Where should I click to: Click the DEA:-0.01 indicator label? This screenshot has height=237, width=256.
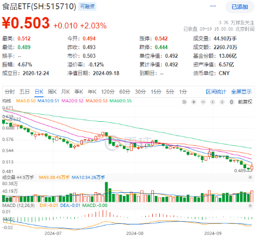pyautogui.click(x=70, y=205)
